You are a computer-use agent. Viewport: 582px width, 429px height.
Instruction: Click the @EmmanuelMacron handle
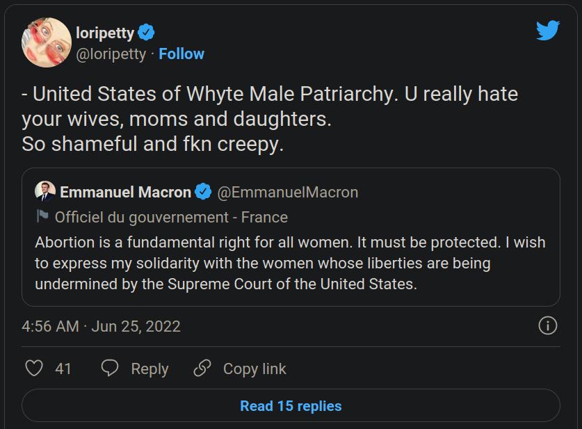point(288,192)
